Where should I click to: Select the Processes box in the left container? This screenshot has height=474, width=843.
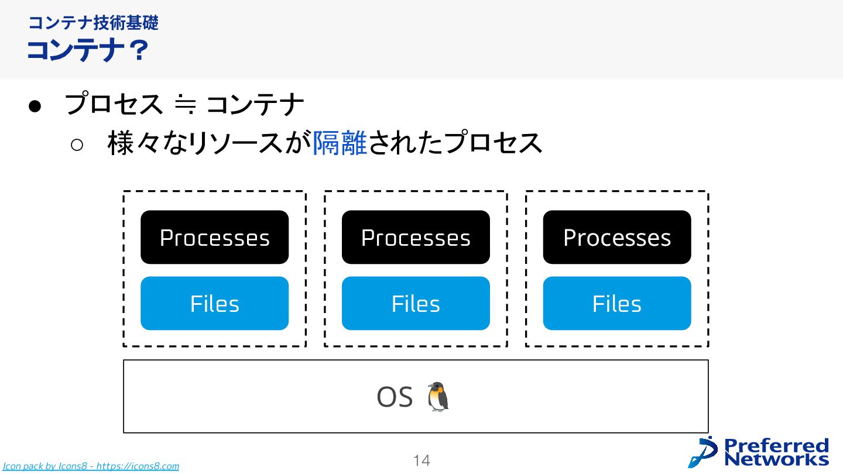coord(214,238)
